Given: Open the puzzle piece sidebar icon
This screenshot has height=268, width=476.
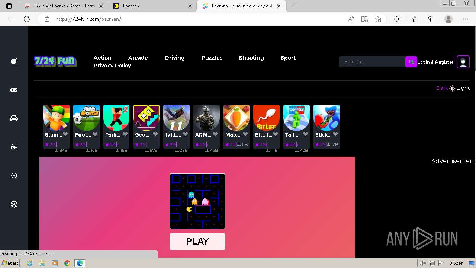Looking at the screenshot, I should (x=14, y=147).
